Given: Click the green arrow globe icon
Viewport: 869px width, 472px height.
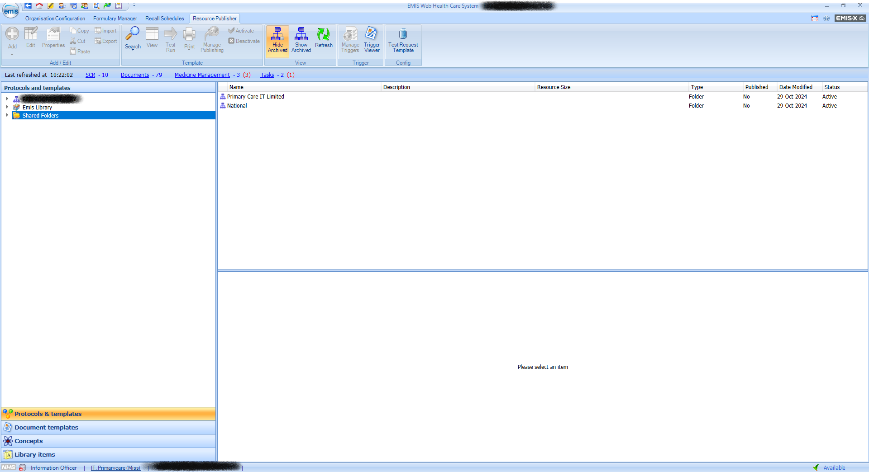Looking at the screenshot, I should click(107, 6).
